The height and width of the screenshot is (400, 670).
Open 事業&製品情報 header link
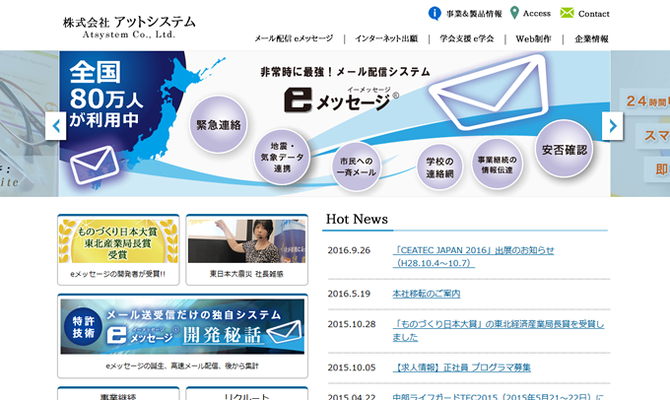pyautogui.click(x=474, y=14)
